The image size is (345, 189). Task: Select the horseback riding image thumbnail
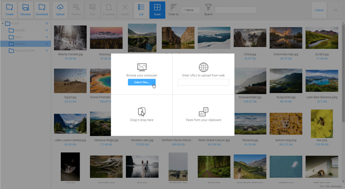click(250, 167)
